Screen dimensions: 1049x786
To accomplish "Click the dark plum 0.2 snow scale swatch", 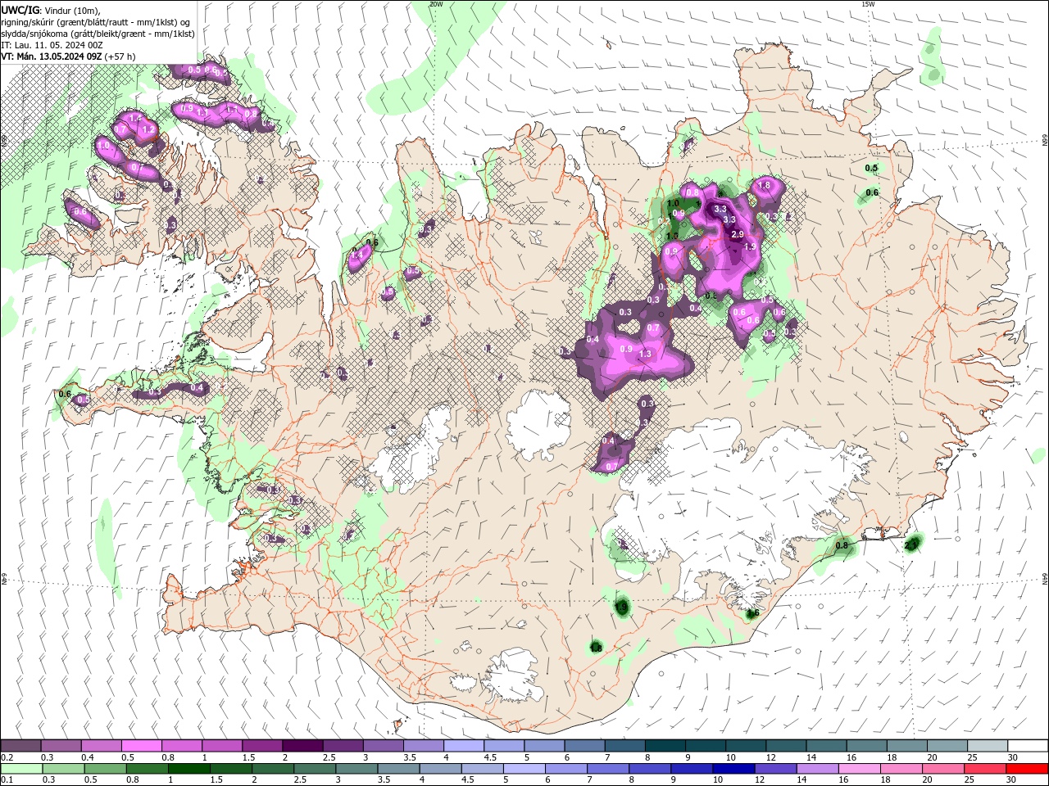I will click(x=20, y=746).
